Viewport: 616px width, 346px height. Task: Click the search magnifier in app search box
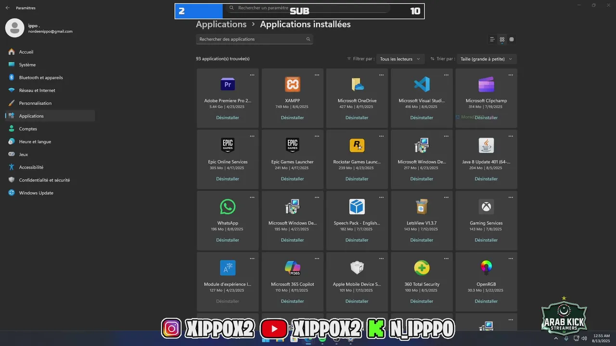[308, 39]
